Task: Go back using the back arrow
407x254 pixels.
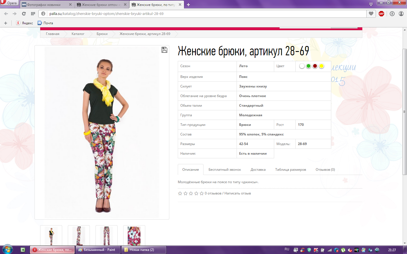Action: pyautogui.click(x=6, y=14)
